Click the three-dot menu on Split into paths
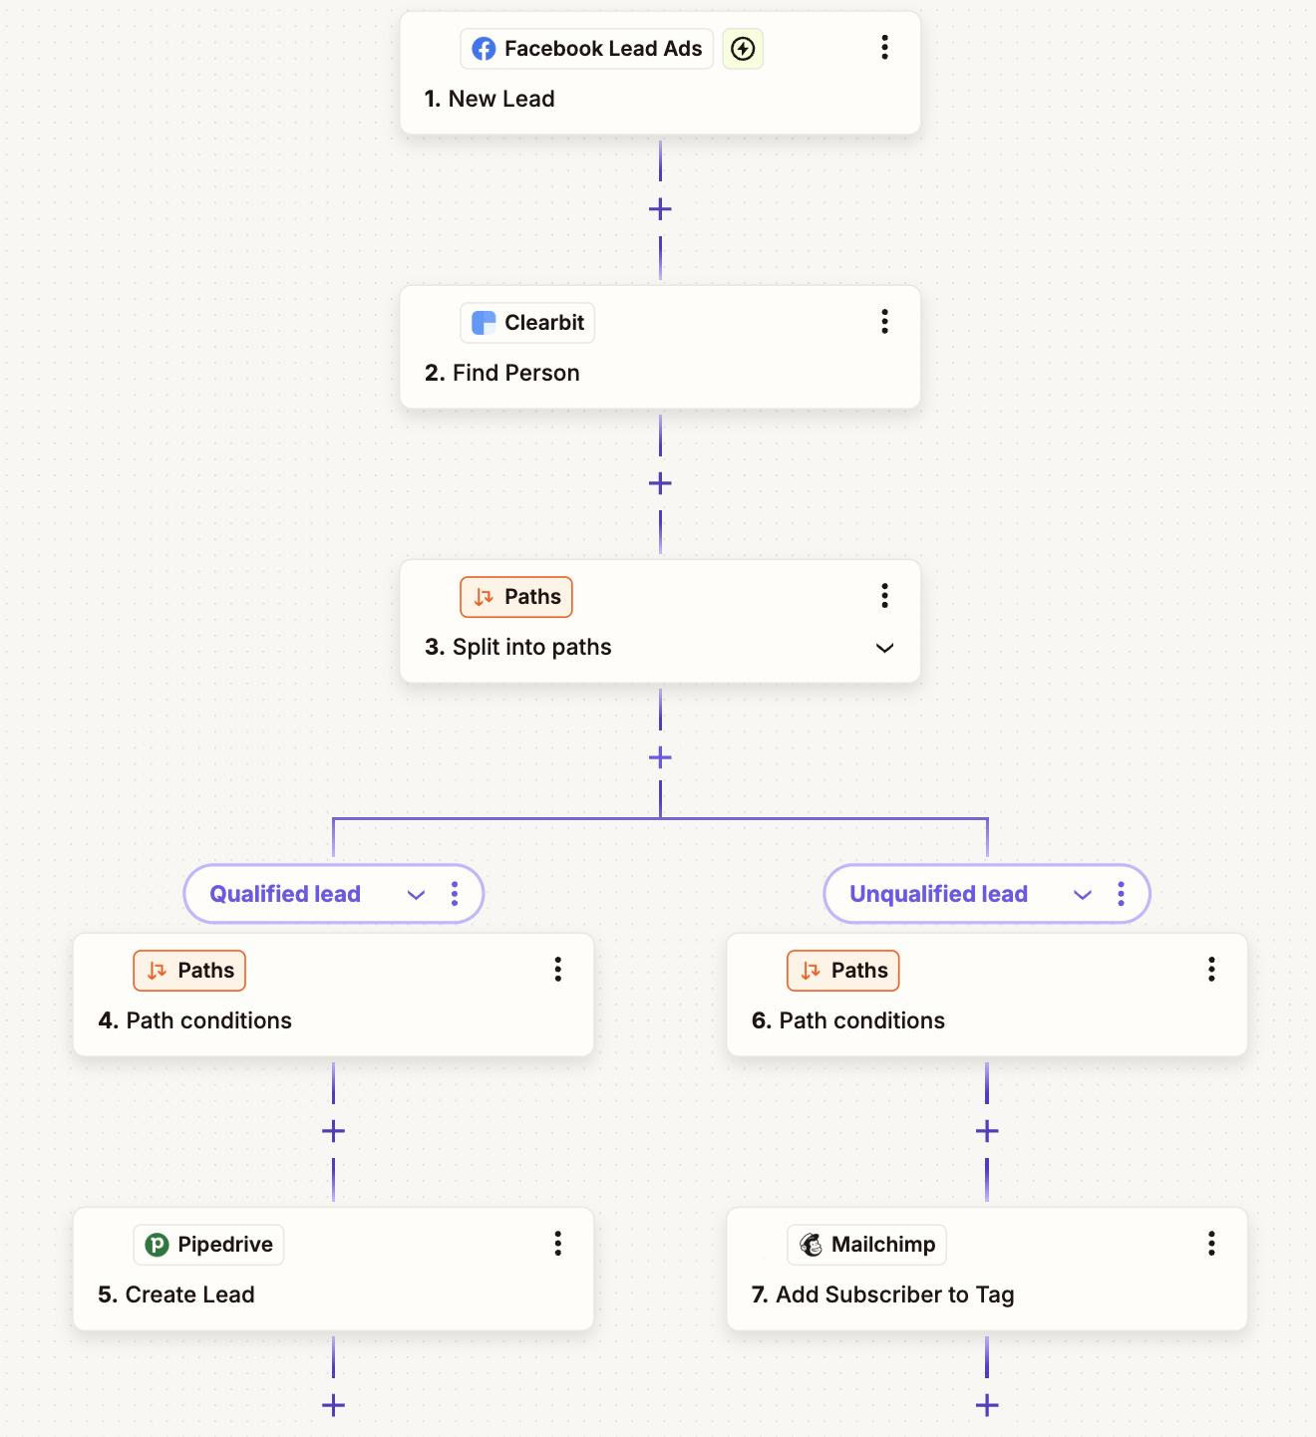 click(884, 596)
